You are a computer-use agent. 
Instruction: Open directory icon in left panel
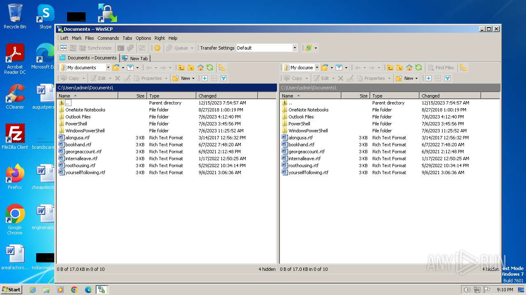point(116,68)
